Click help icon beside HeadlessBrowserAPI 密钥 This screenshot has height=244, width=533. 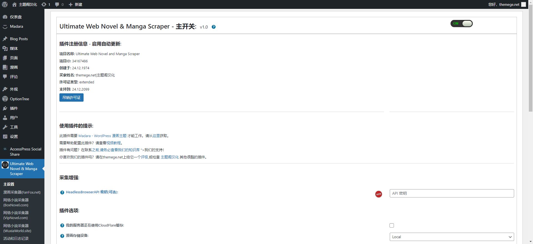(62, 192)
